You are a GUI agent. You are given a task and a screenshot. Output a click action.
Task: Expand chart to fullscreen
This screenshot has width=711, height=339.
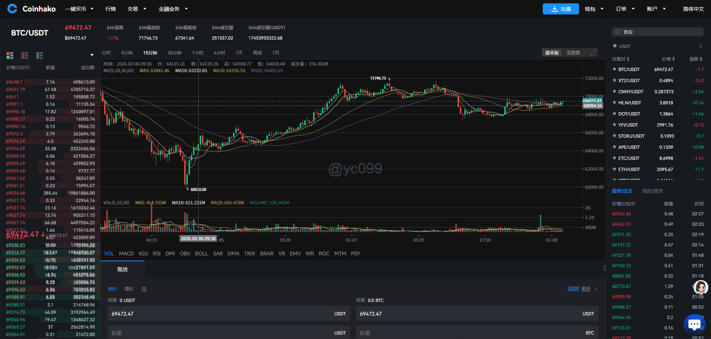[593, 53]
